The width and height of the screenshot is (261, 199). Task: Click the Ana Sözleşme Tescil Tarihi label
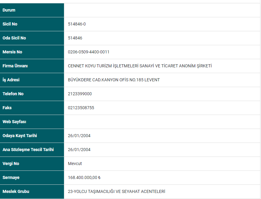click(x=28, y=150)
